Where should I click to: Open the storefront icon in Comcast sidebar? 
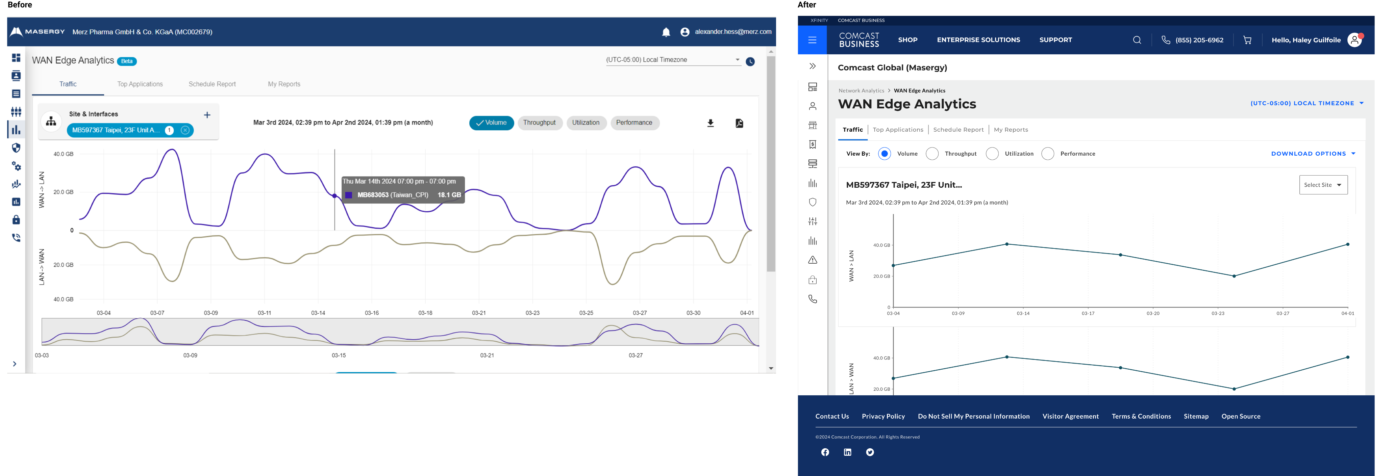813,125
